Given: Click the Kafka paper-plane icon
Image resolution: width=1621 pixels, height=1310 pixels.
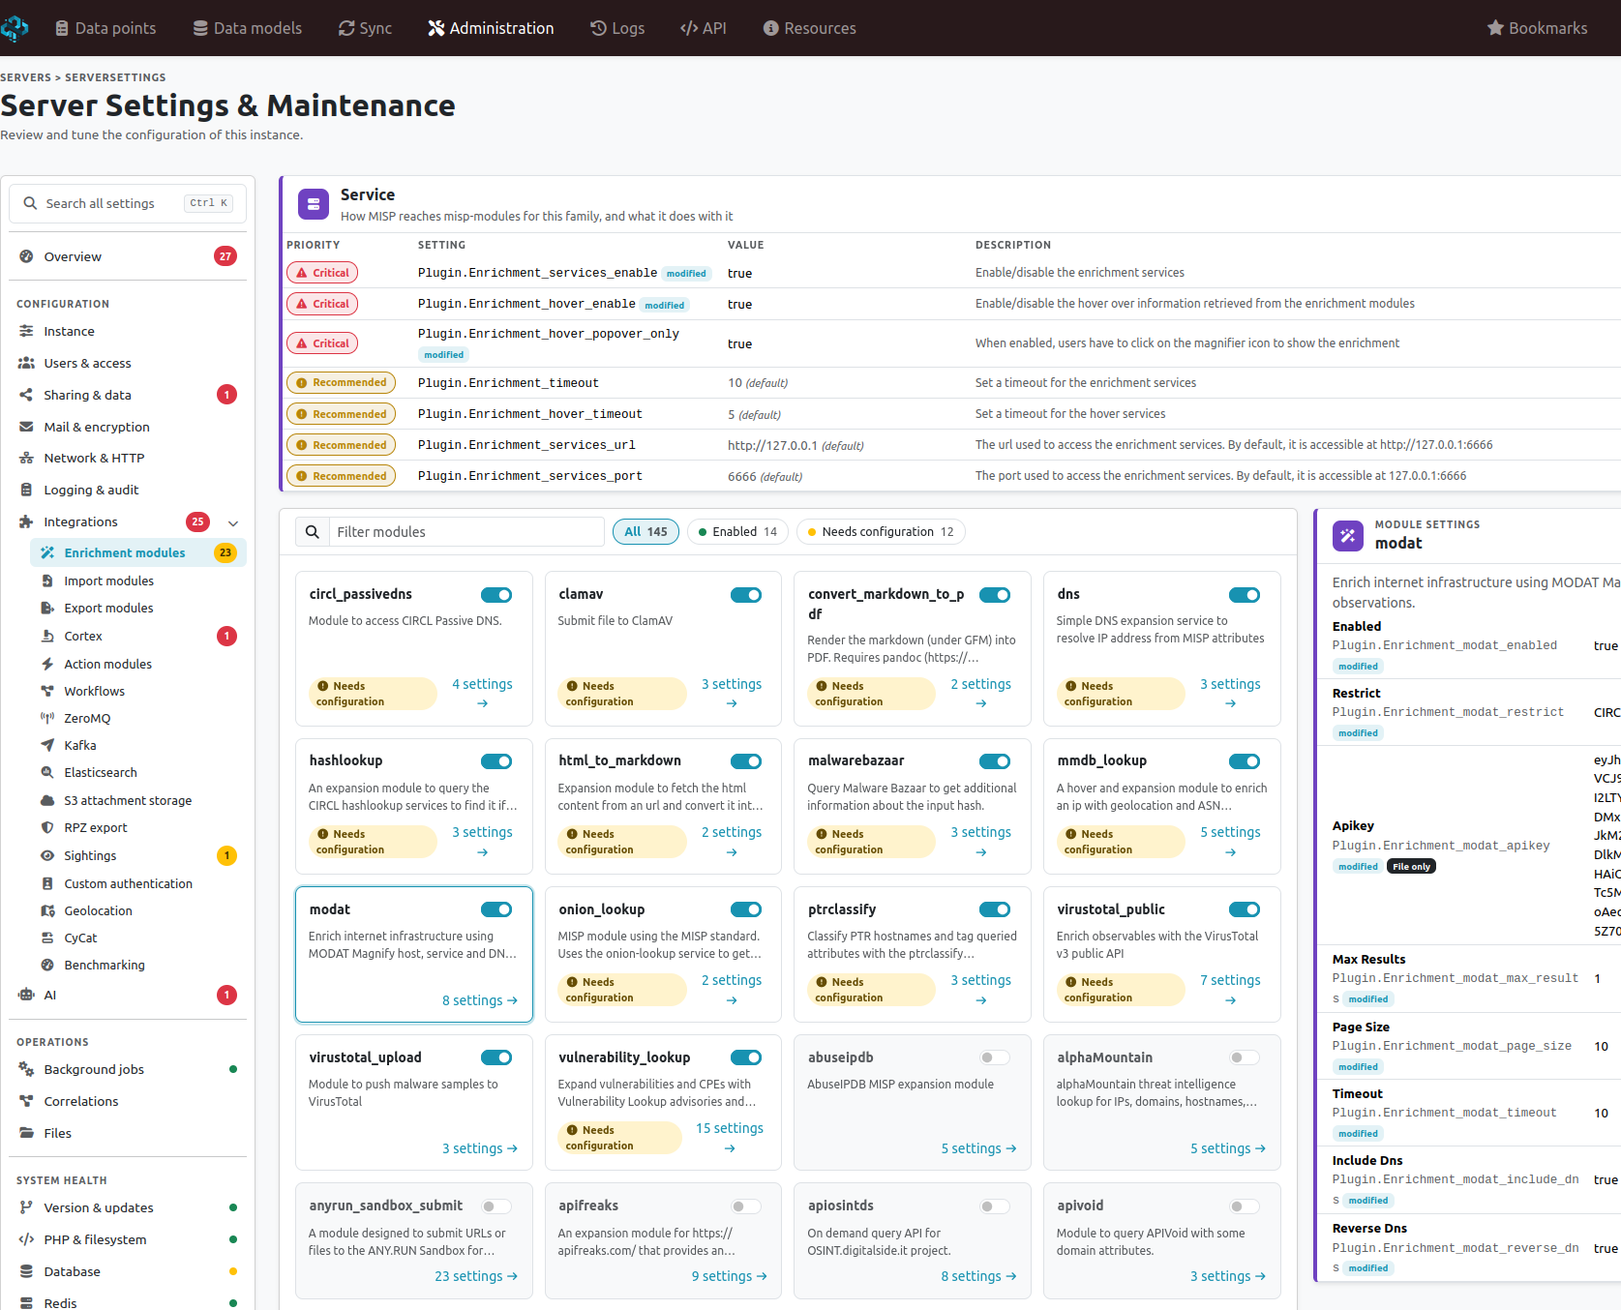Looking at the screenshot, I should click(x=46, y=745).
